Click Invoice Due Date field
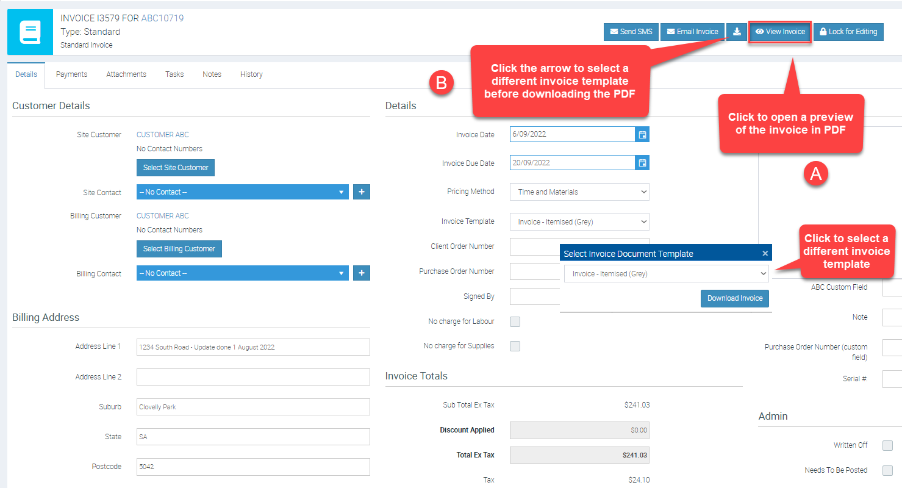Image resolution: width=902 pixels, height=488 pixels. pyautogui.click(x=572, y=163)
